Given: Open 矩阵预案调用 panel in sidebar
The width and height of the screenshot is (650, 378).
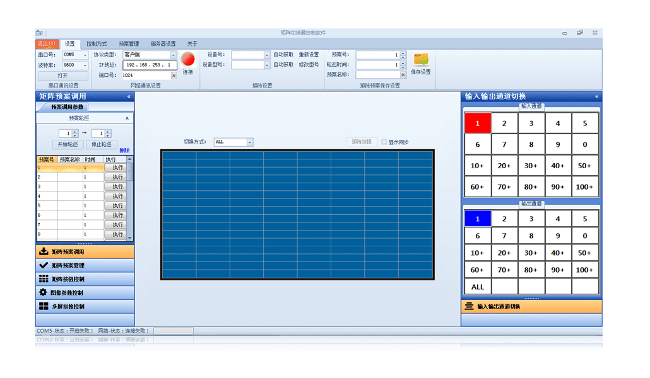Looking at the screenshot, I should click(x=85, y=251).
